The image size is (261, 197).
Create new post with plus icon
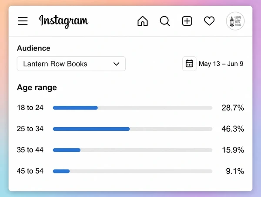187,21
